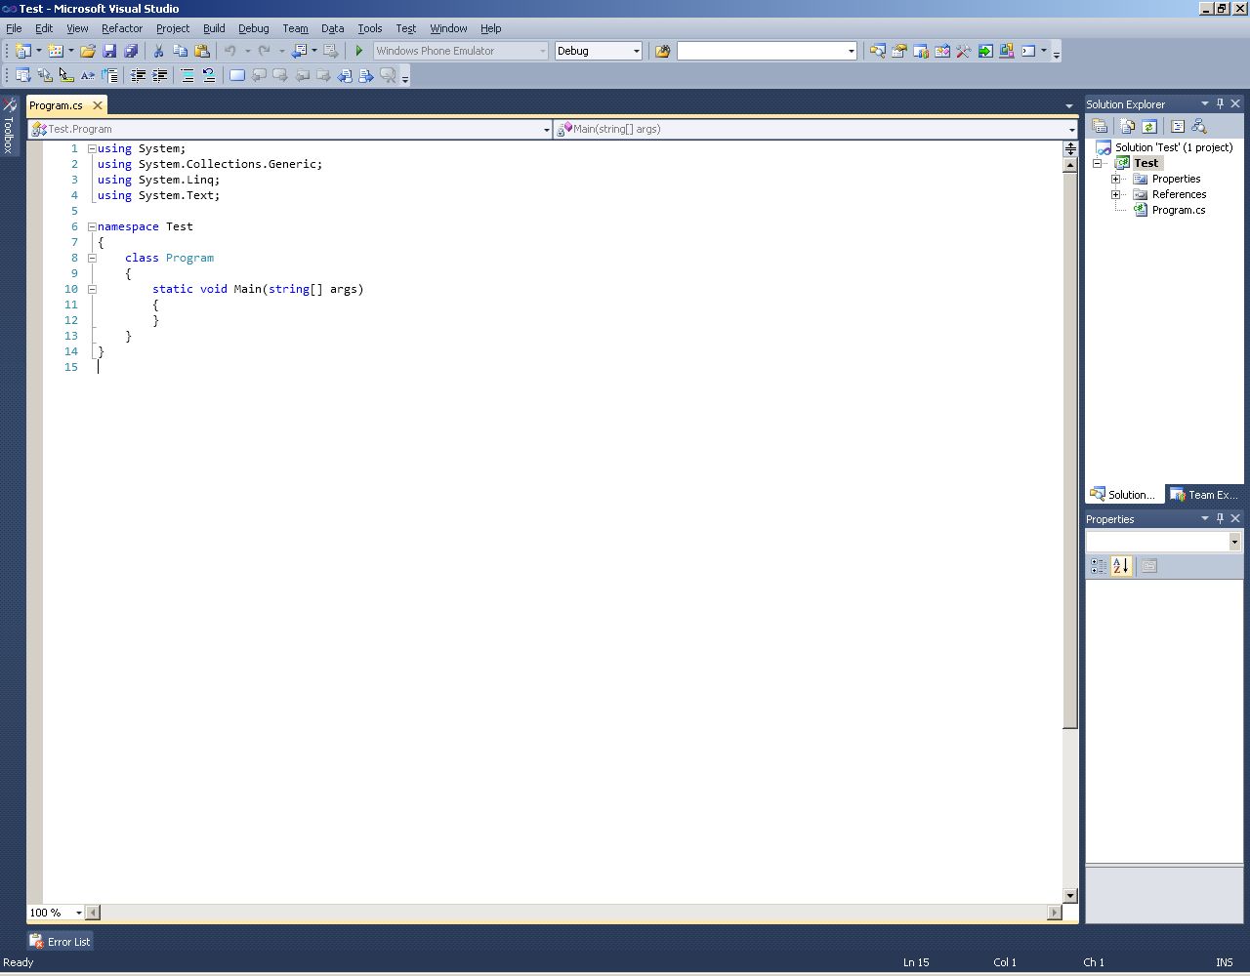
Task: Refresh the Solution Explorer tree
Action: tap(1149, 126)
